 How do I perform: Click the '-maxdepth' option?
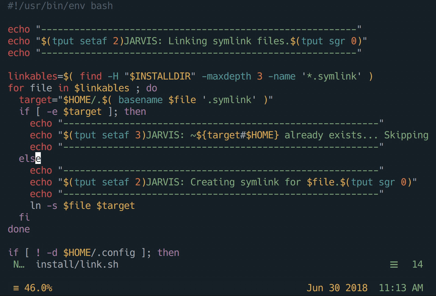pyautogui.click(x=226, y=76)
